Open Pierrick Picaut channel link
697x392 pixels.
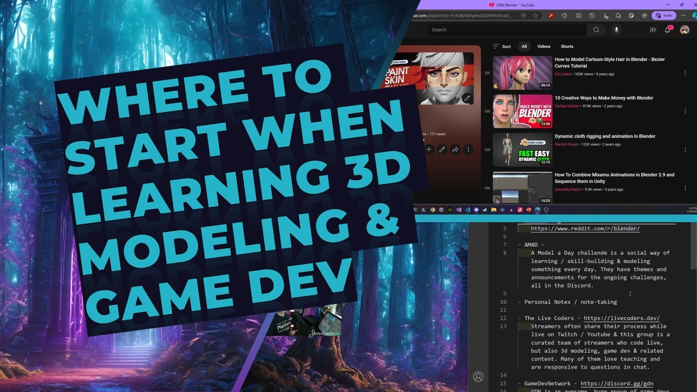(x=567, y=145)
